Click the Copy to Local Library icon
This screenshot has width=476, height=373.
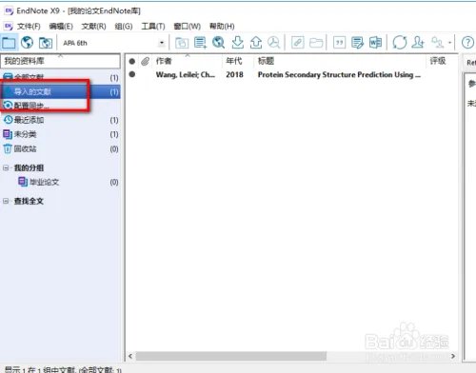pyautogui.click(x=182, y=43)
